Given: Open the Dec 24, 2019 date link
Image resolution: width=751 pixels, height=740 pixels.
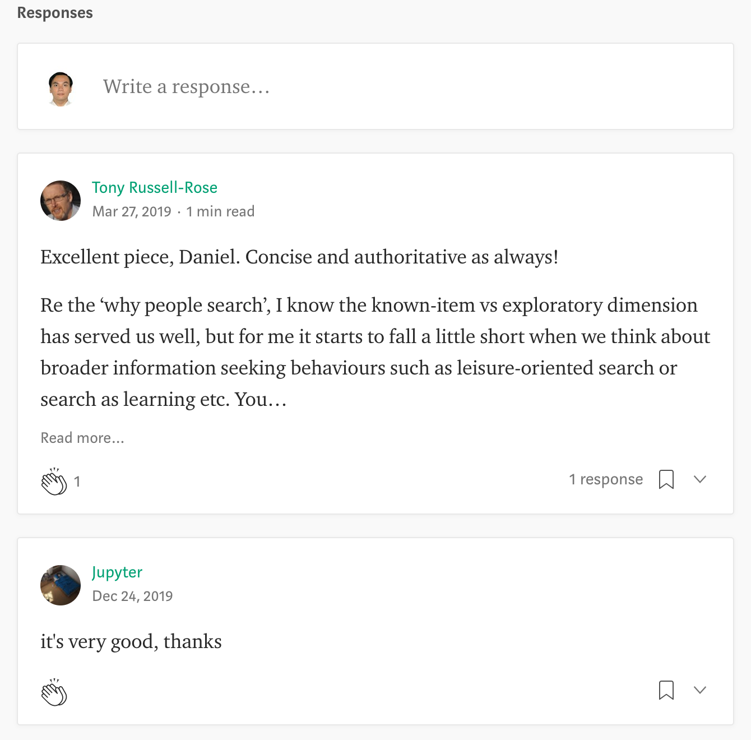Looking at the screenshot, I should 132,596.
